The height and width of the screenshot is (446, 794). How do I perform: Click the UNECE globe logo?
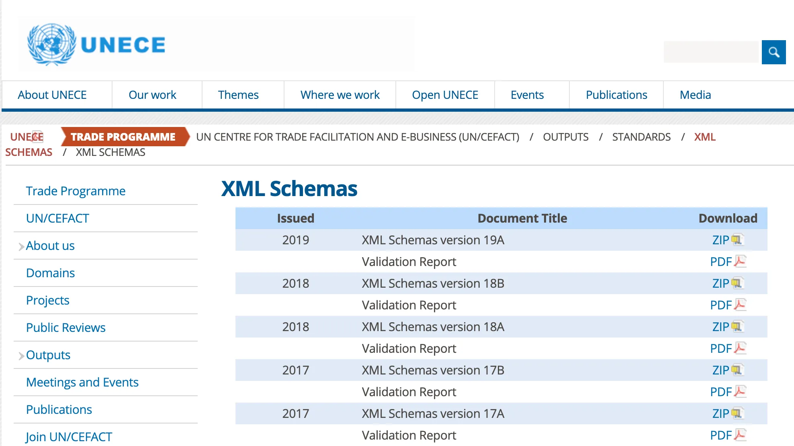tap(51, 45)
